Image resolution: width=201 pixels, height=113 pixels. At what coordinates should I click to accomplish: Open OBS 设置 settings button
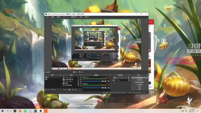tap(139, 87)
